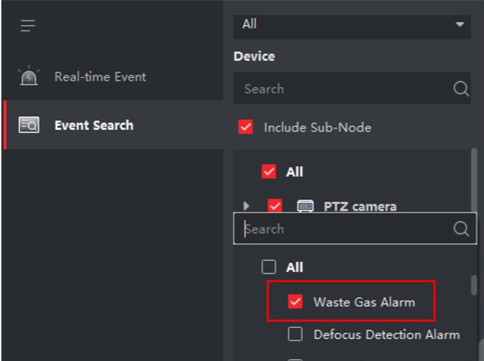Click the Real-time Event alarm icon

tap(28, 77)
